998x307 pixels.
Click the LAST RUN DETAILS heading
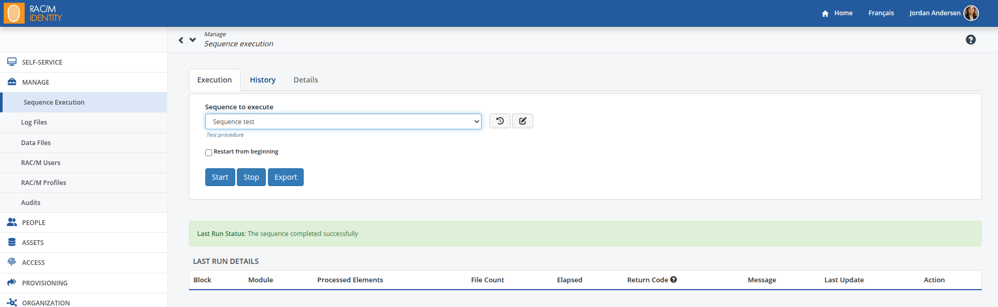tap(226, 261)
